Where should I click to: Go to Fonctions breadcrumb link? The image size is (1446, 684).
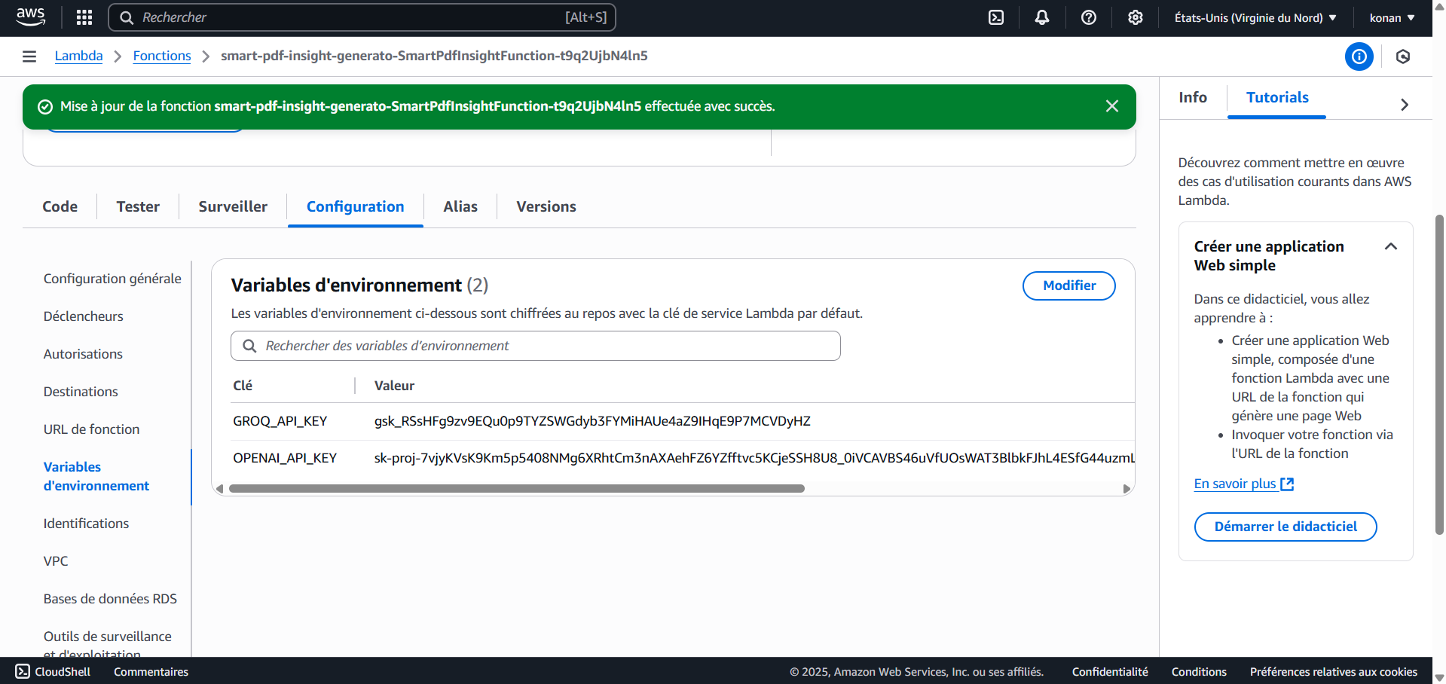(162, 56)
